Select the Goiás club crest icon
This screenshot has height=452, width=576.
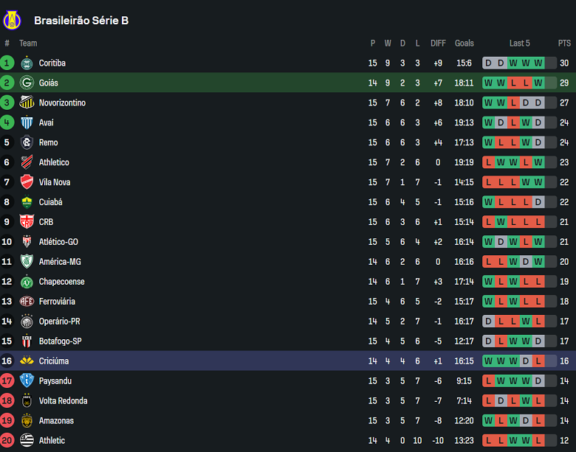click(27, 83)
